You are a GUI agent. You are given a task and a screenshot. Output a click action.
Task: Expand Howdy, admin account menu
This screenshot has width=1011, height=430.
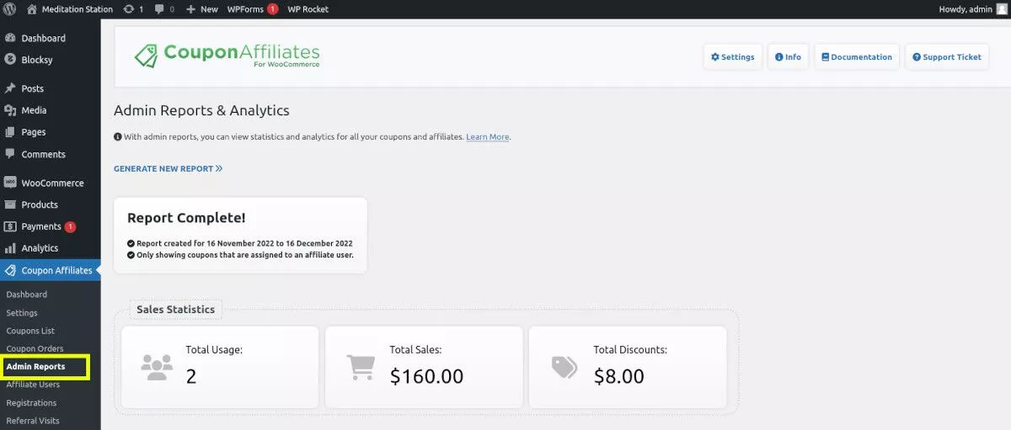pyautogui.click(x=965, y=9)
